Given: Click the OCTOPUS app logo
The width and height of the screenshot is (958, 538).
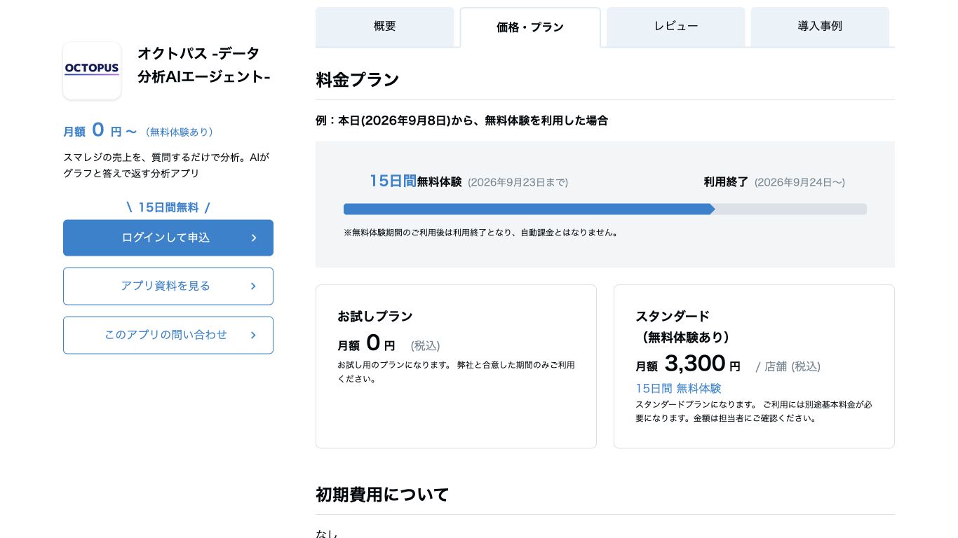Looking at the screenshot, I should click(92, 71).
